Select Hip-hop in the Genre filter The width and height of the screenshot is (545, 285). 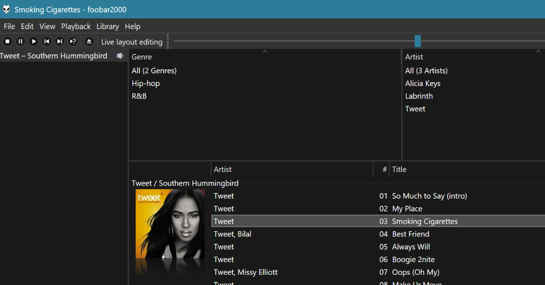click(x=146, y=83)
